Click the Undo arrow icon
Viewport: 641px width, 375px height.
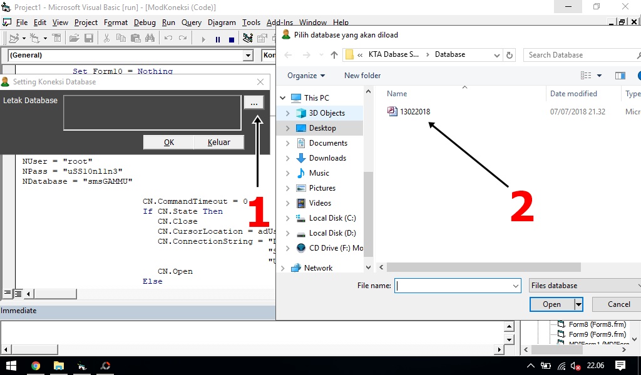coord(168,38)
